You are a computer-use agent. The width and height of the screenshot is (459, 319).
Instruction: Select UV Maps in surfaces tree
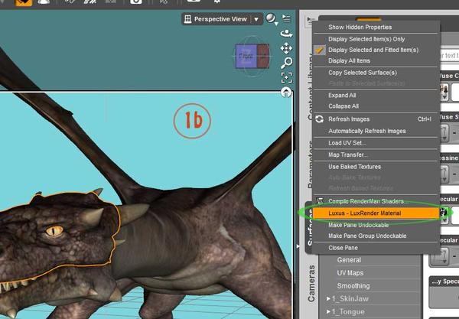click(350, 273)
